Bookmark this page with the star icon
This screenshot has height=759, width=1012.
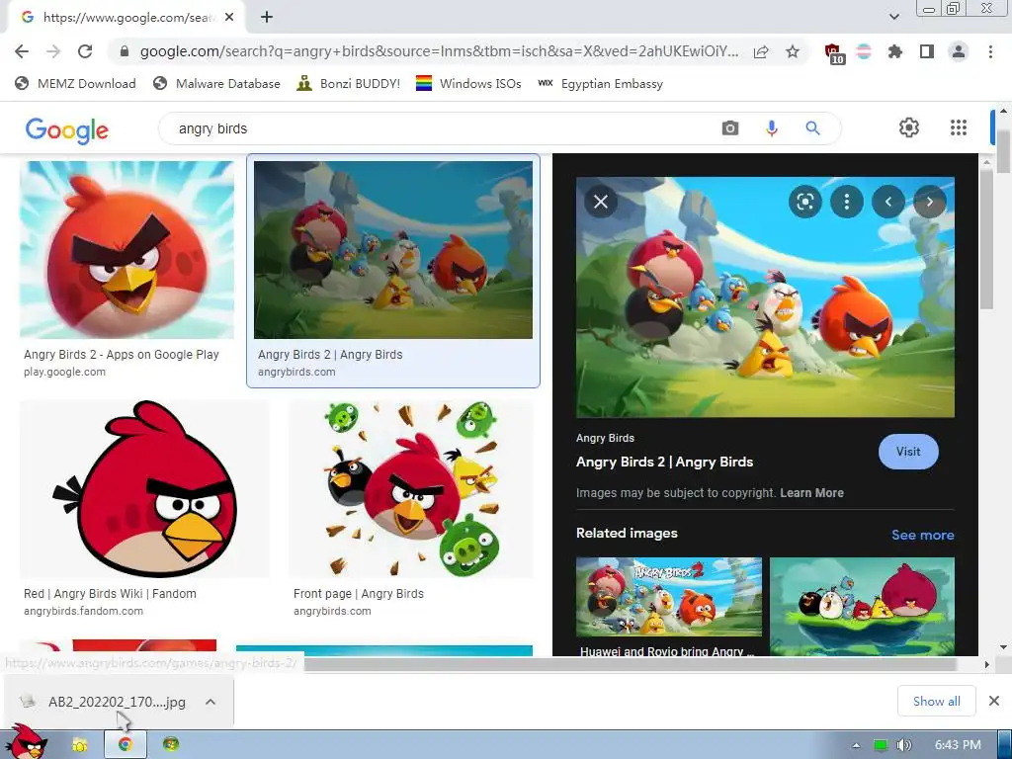click(793, 51)
